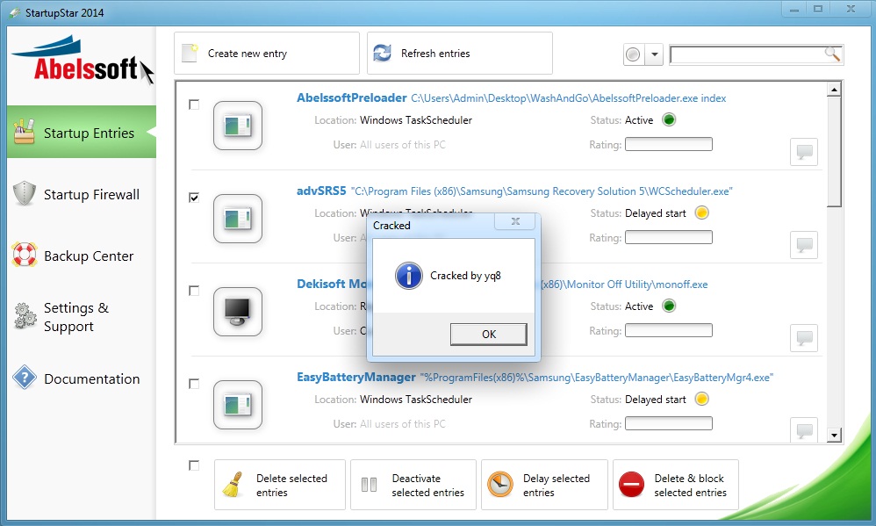Click OK in the Cracked dialog

point(488,334)
